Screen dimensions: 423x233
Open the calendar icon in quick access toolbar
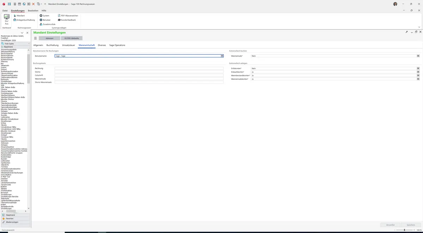point(19,4)
